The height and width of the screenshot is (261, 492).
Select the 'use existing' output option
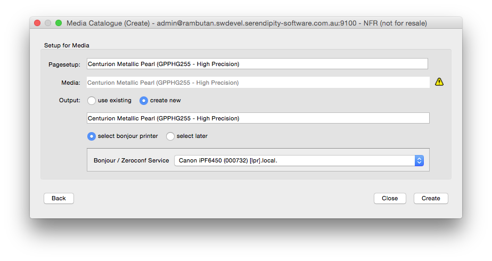(91, 100)
